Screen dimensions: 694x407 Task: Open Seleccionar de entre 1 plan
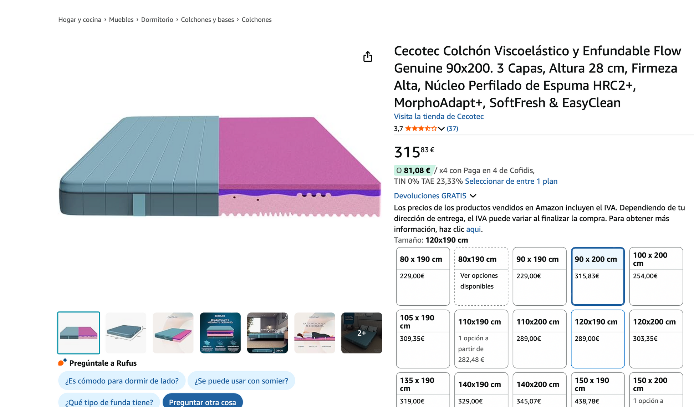click(511, 181)
